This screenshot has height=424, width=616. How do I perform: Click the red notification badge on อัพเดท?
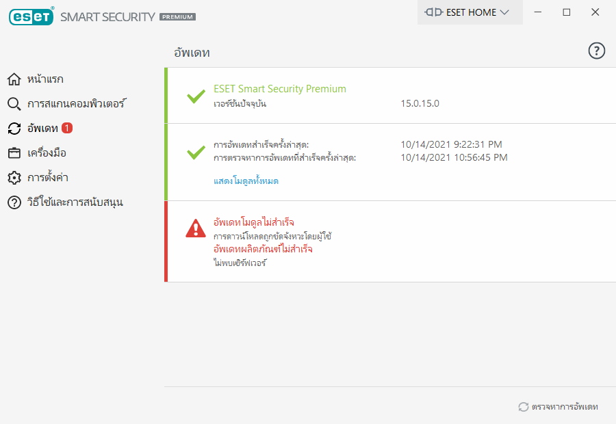click(67, 128)
